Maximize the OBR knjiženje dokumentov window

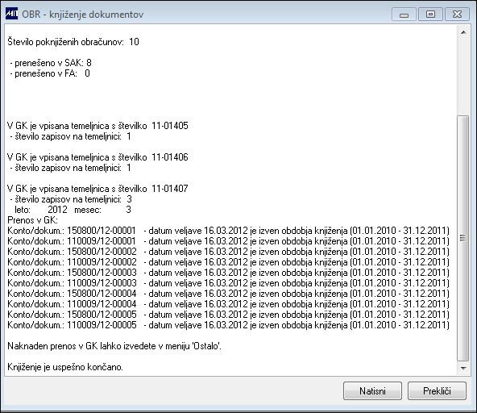pyautogui.click(x=430, y=15)
